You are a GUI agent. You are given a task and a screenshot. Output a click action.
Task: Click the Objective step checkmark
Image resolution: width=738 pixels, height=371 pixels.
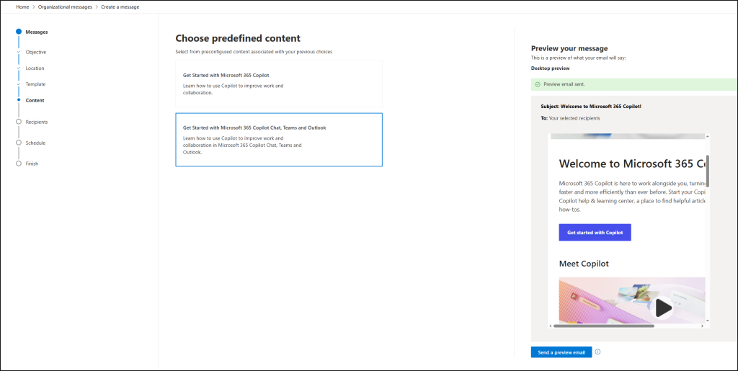19,52
